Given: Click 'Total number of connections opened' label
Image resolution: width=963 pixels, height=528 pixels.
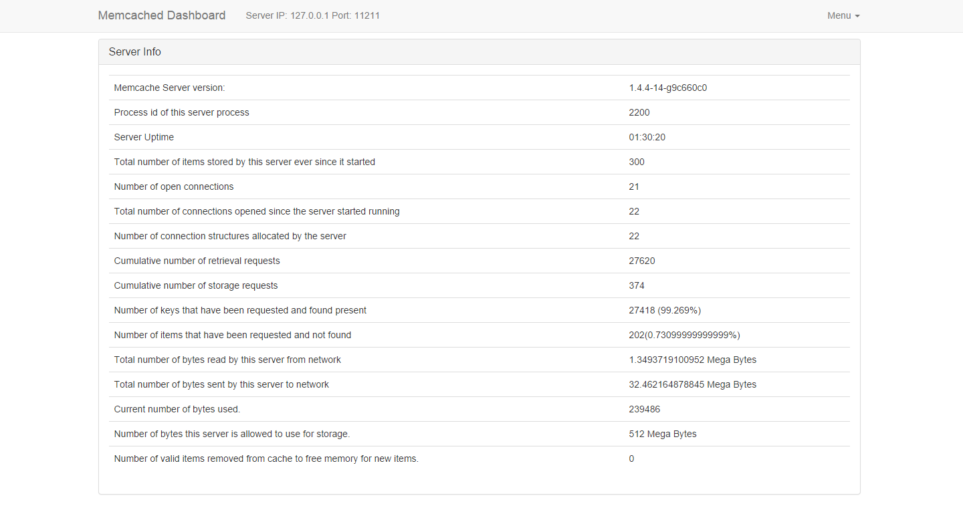Looking at the screenshot, I should tap(257, 211).
